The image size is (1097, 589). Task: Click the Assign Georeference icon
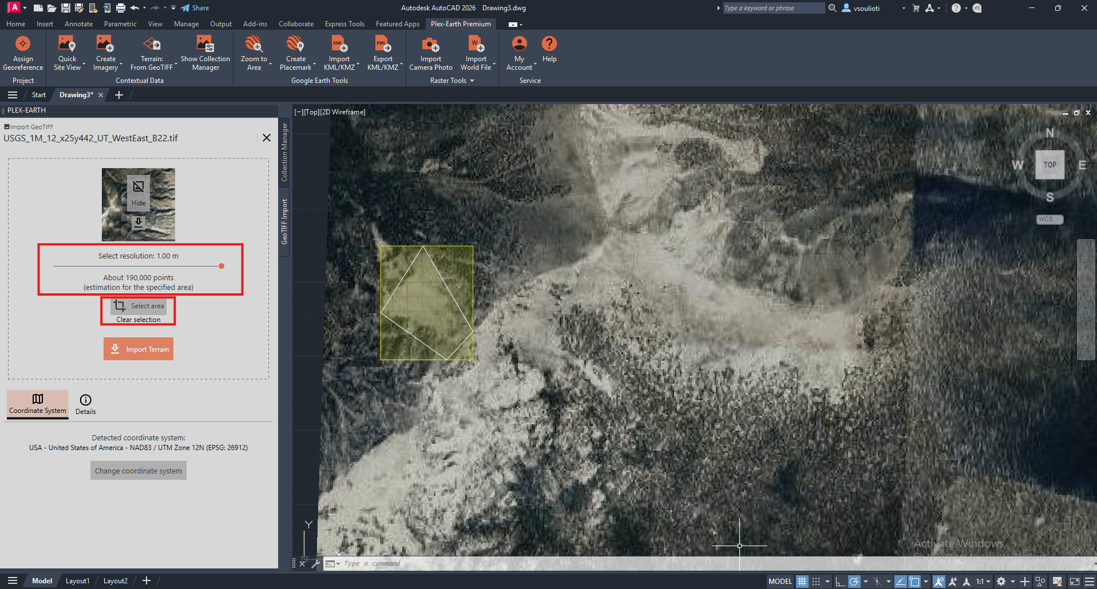coord(23,44)
